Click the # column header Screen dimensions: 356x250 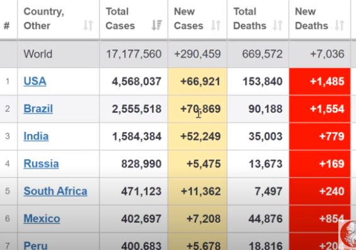7,25
